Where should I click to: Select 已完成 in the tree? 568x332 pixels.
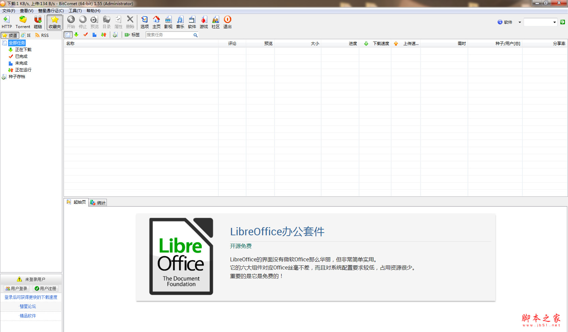21,56
